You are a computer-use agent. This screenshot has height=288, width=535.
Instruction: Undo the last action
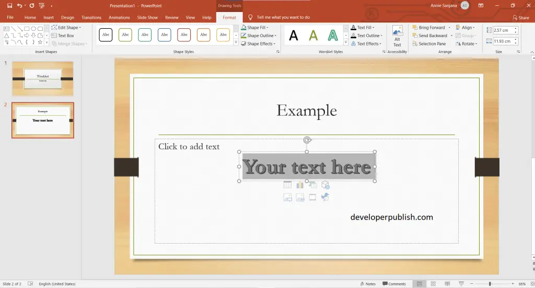(x=19, y=5)
